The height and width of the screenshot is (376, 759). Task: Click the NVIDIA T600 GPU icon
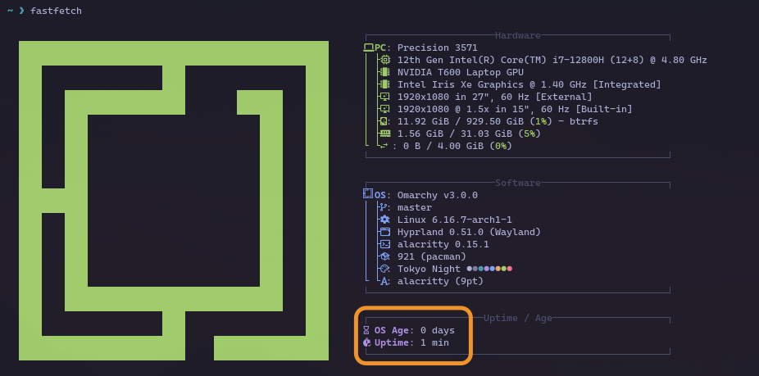[x=384, y=72]
